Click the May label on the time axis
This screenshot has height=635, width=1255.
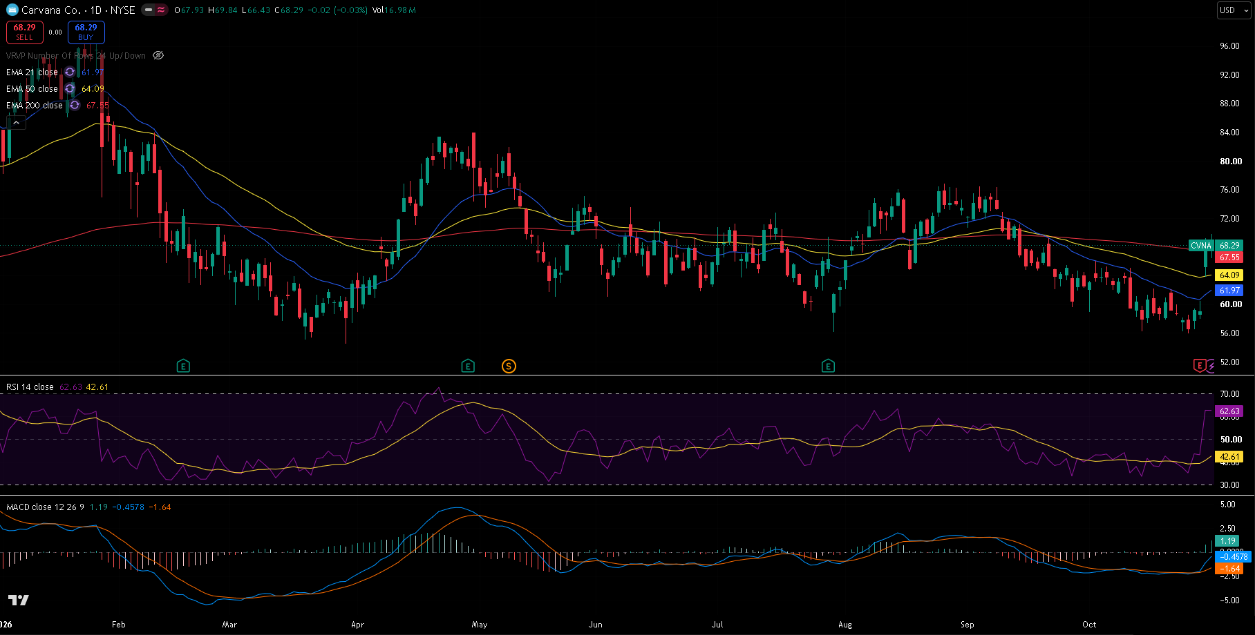(480, 625)
